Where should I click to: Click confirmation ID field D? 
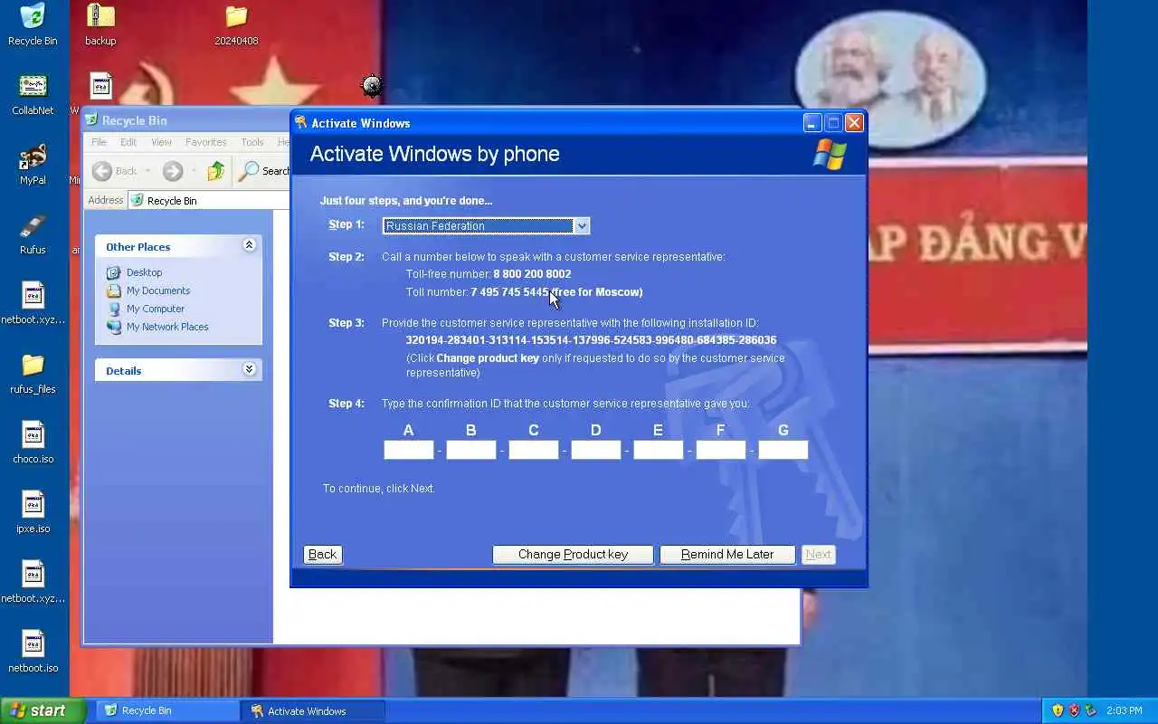(x=596, y=450)
